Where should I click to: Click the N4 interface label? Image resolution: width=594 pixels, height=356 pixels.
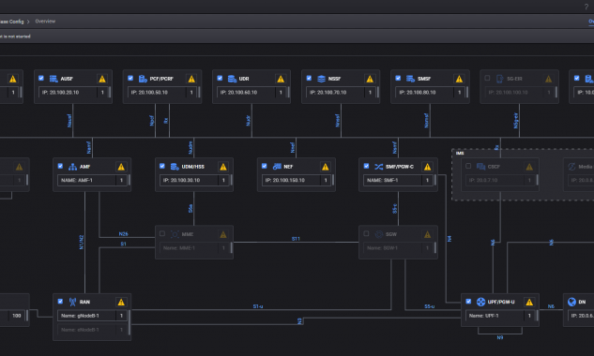(x=449, y=239)
